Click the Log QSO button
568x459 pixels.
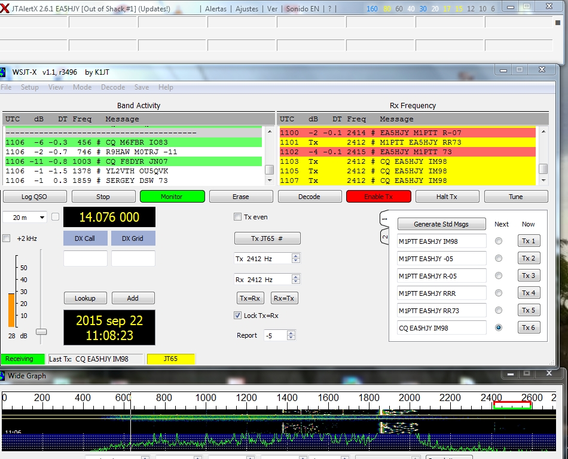pyautogui.click(x=35, y=197)
